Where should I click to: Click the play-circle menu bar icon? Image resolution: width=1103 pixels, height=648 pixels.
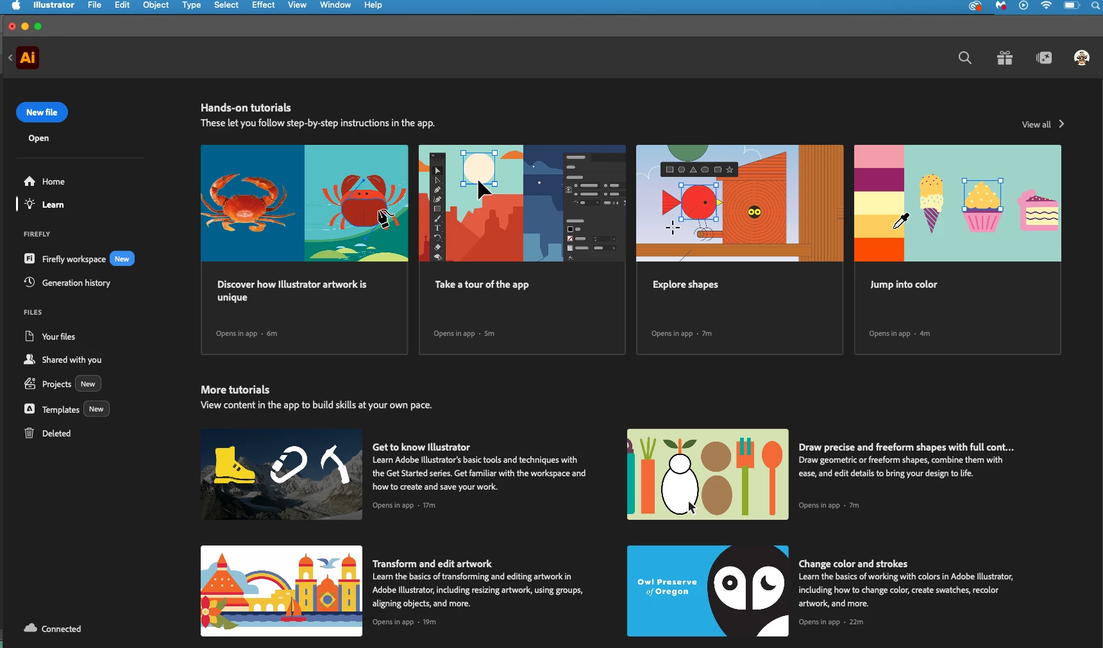[1023, 5]
